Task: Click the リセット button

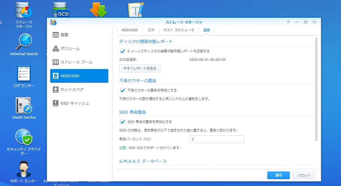Action: pyautogui.click(x=304, y=175)
